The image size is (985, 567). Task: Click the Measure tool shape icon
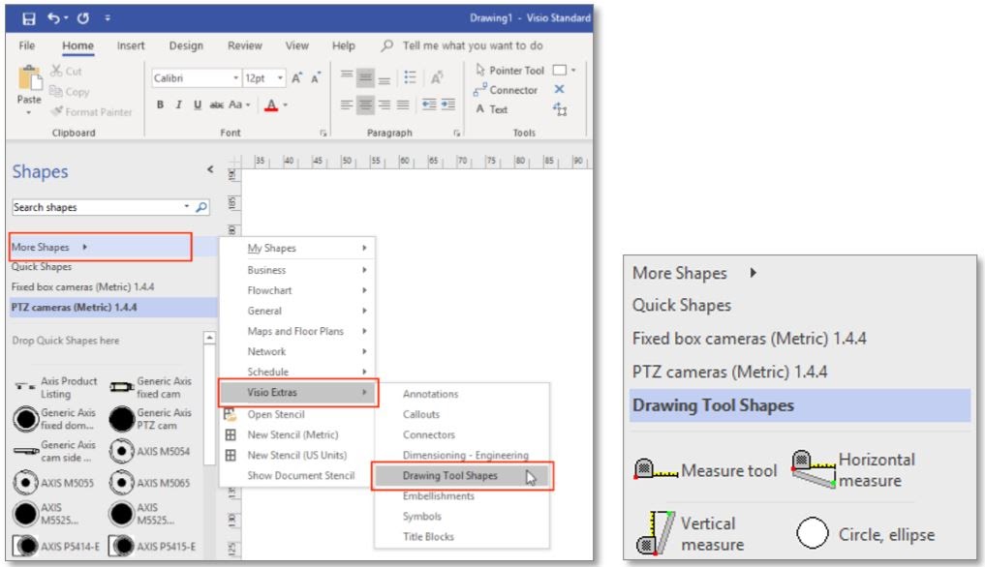[x=655, y=469]
